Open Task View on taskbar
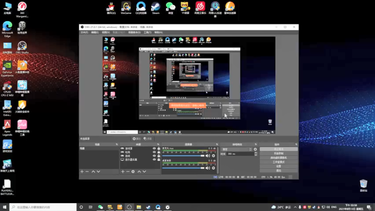 pyautogui.click(x=90, y=207)
